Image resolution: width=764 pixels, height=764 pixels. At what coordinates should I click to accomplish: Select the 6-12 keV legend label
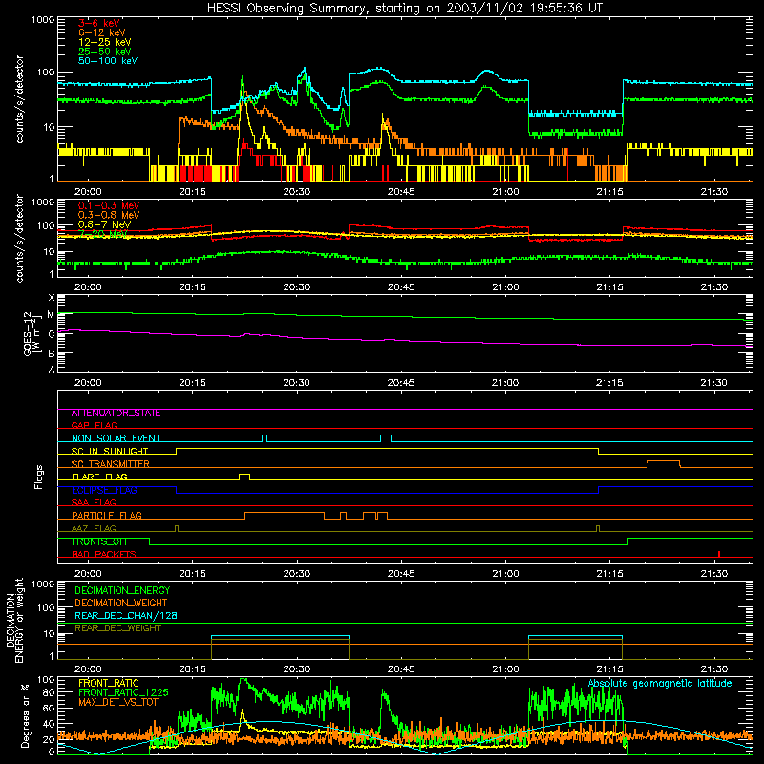[x=102, y=32]
